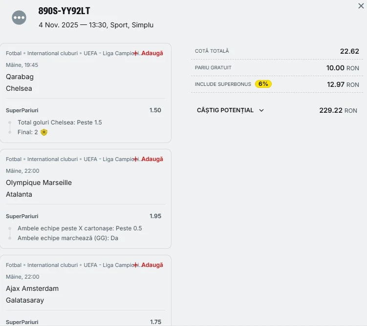Open the Fotbal category in Qarabag card
The height and width of the screenshot is (326, 367).
(x=14, y=53)
